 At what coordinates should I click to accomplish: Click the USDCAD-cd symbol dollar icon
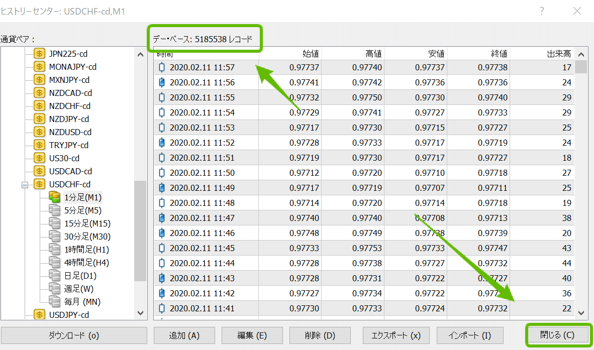[39, 171]
